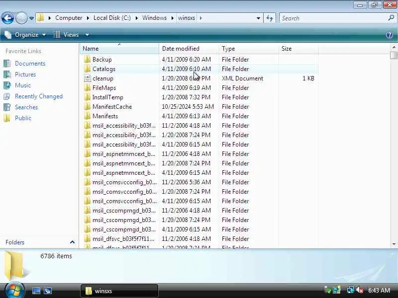
Task: Expand arrow after Windows breadcrumb
Action: point(173,18)
